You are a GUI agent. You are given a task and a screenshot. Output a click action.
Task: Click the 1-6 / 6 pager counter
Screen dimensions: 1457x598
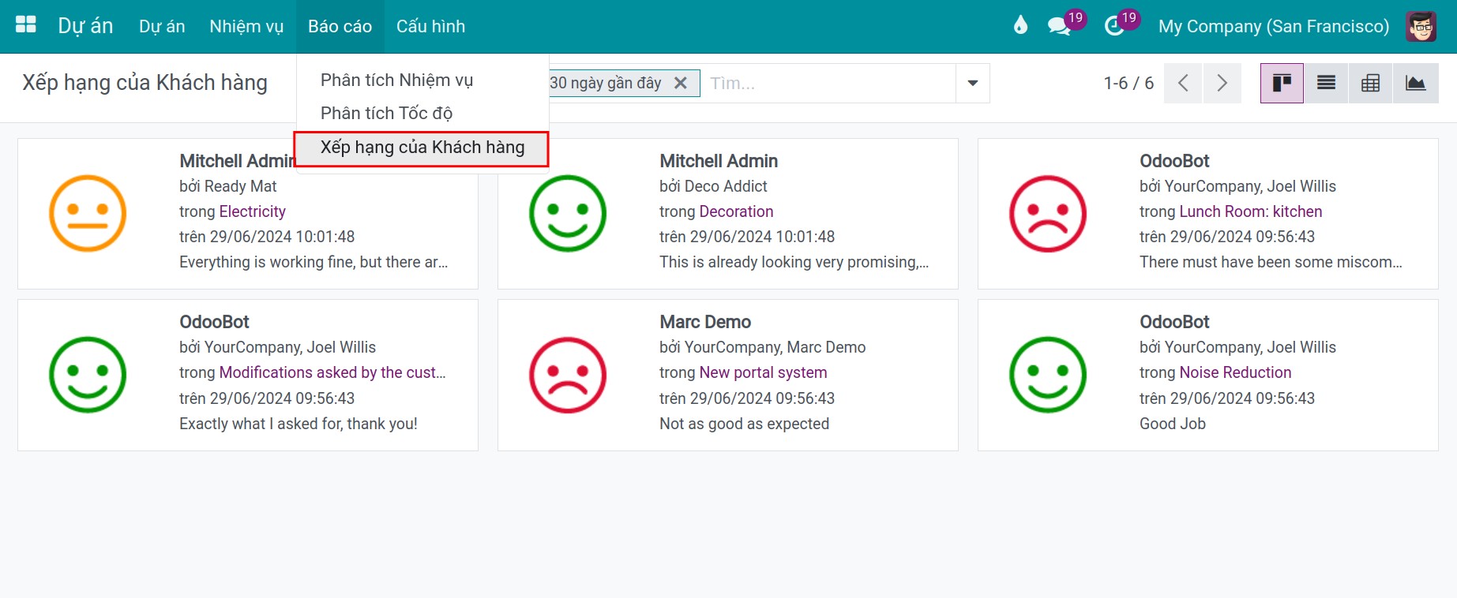tap(1128, 83)
